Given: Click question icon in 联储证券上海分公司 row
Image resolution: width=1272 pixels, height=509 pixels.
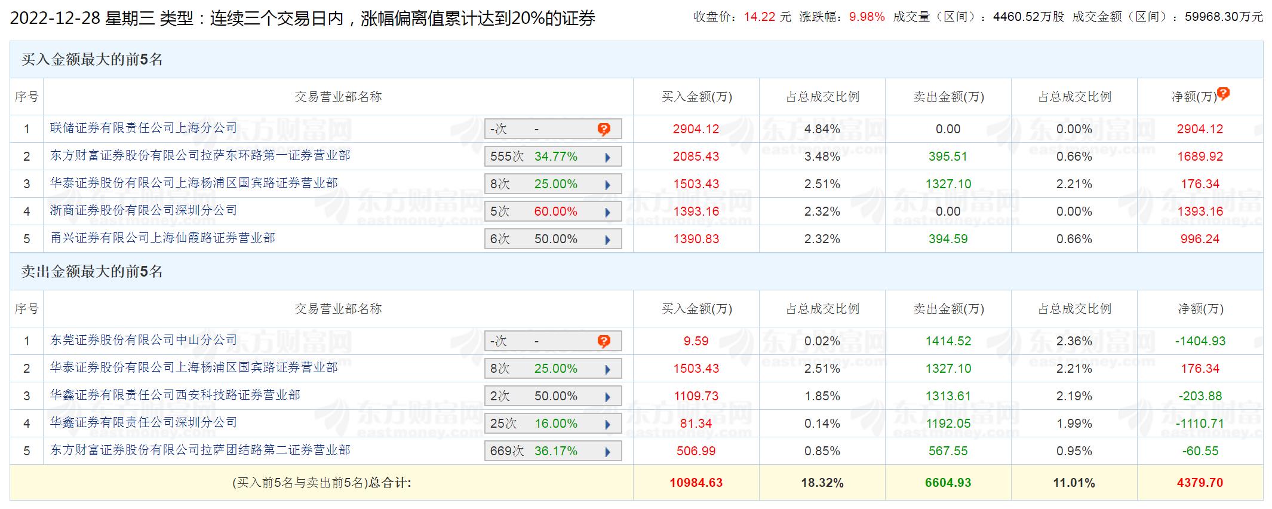Looking at the screenshot, I should click(x=604, y=129).
